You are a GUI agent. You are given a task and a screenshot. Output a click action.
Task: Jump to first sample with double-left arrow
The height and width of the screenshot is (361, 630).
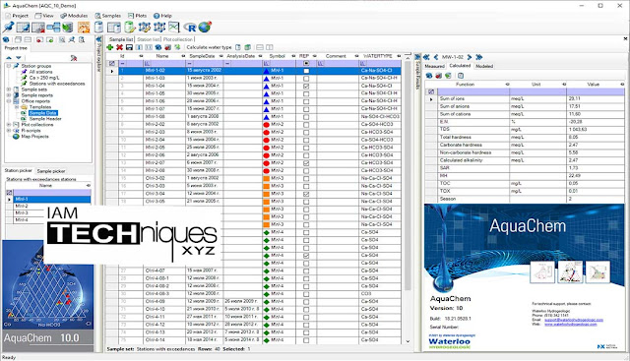[426, 57]
